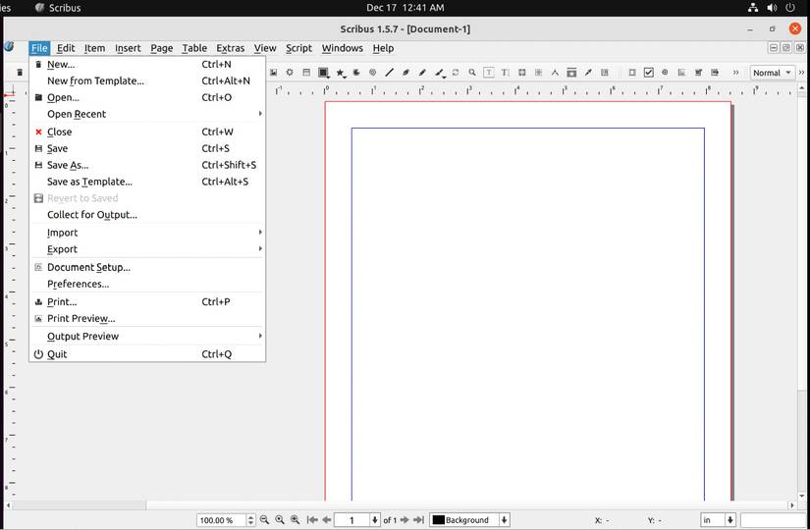This screenshot has width=810, height=530.
Task: Open the measurement unit 'in' dropdown
Action: (x=729, y=519)
